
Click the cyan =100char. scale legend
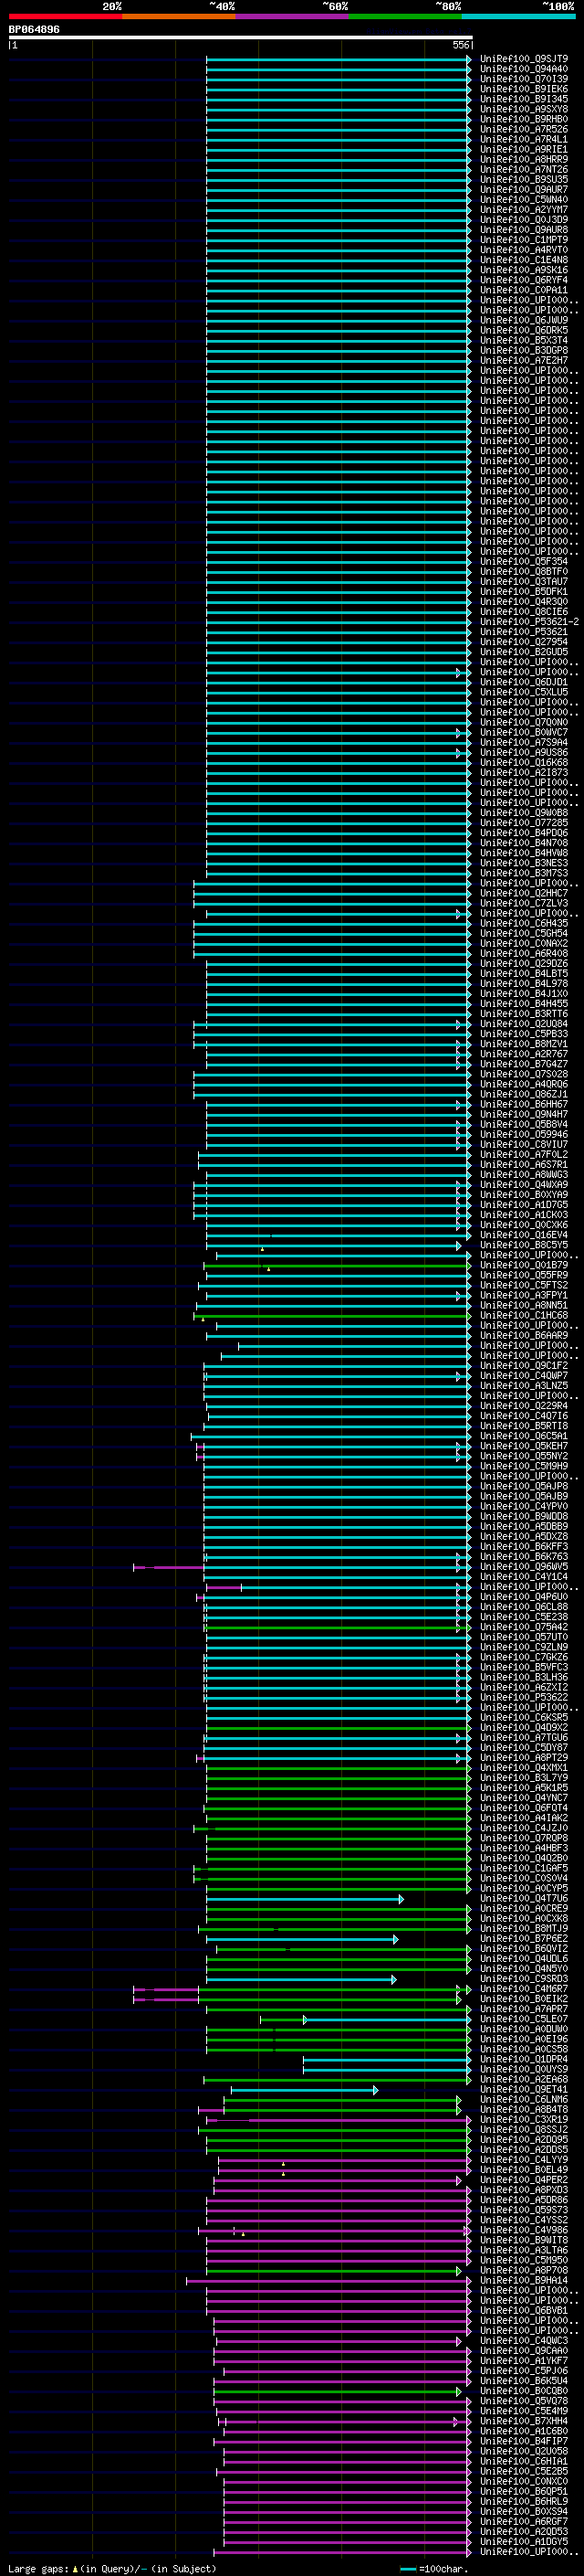434,2568
